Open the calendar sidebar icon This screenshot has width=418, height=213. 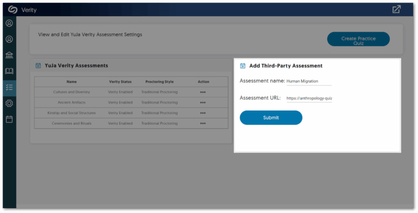(x=9, y=119)
